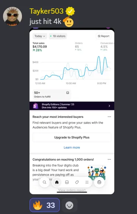Open the orders inbox icon in navigation
The image size is (137, 214).
coord(67,182)
